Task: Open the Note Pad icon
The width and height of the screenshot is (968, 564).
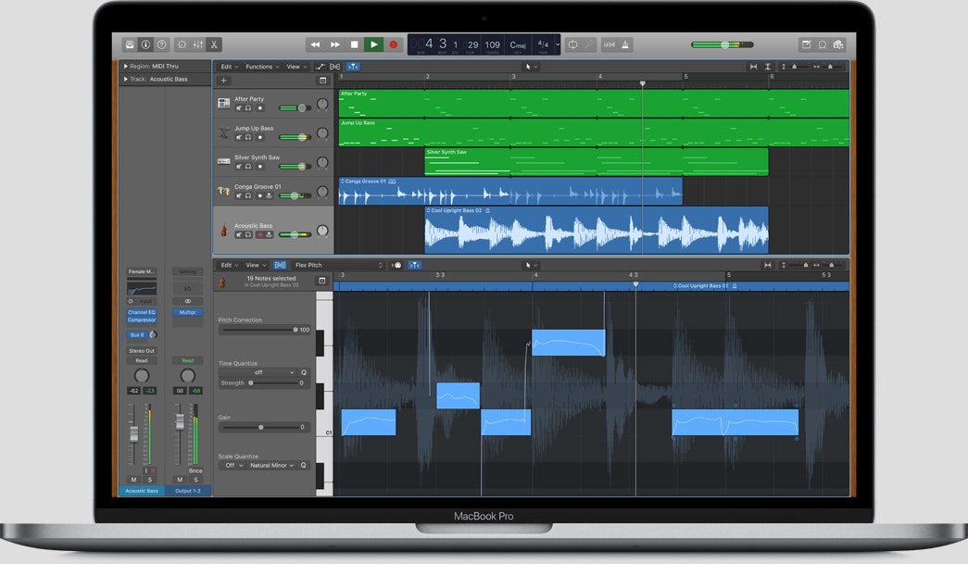Action: tap(806, 44)
